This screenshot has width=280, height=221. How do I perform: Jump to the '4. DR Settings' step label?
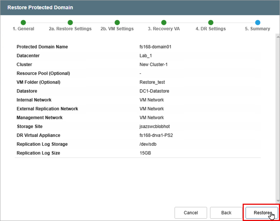(x=210, y=29)
